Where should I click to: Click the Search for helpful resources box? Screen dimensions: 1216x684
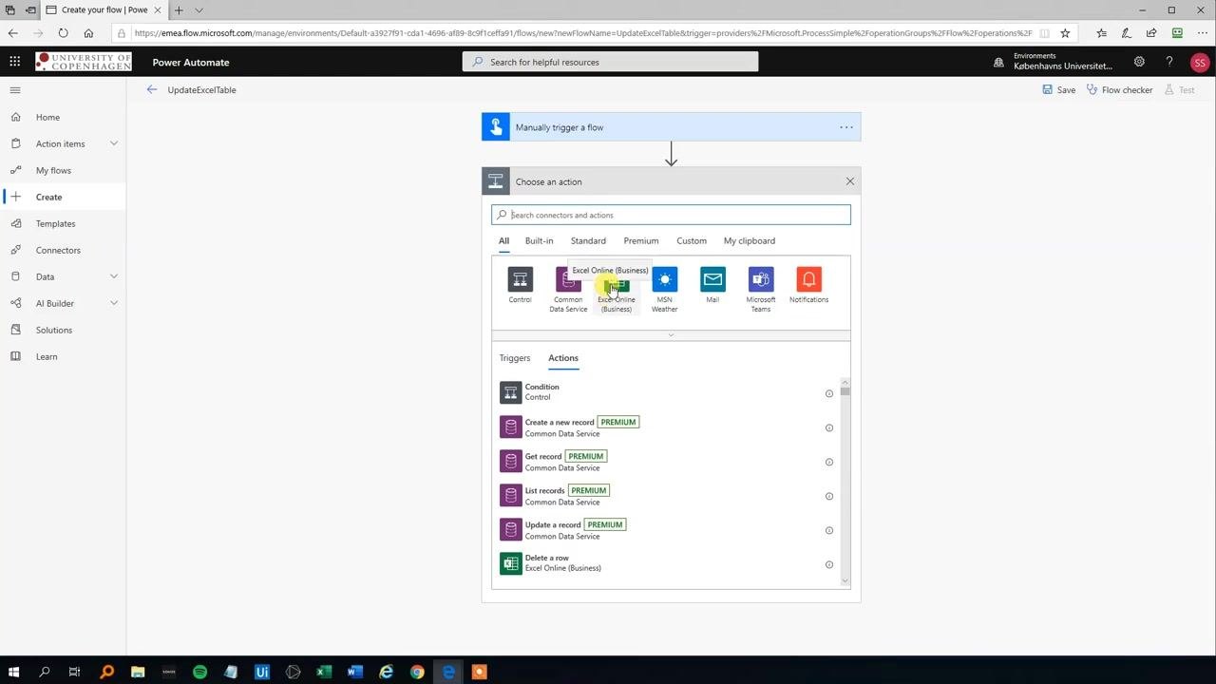tap(610, 62)
